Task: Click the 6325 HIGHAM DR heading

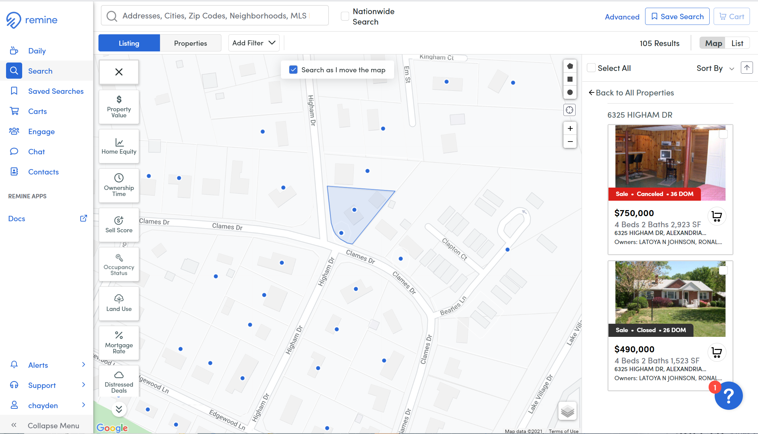Action: pyautogui.click(x=640, y=115)
